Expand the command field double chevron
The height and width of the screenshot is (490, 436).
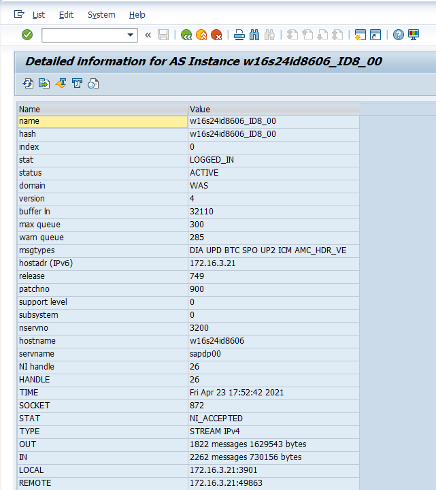click(x=148, y=35)
